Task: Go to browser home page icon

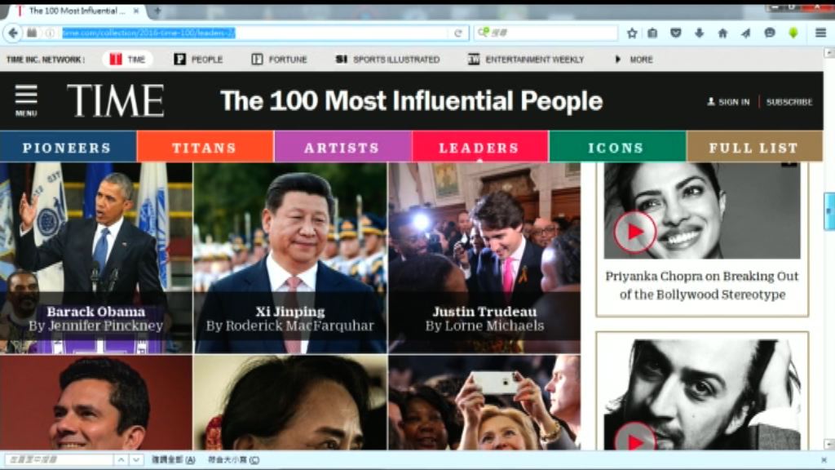Action: 722,33
